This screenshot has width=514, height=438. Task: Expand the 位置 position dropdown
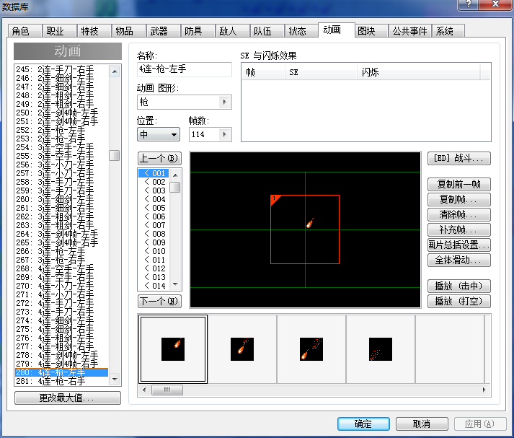(x=159, y=134)
